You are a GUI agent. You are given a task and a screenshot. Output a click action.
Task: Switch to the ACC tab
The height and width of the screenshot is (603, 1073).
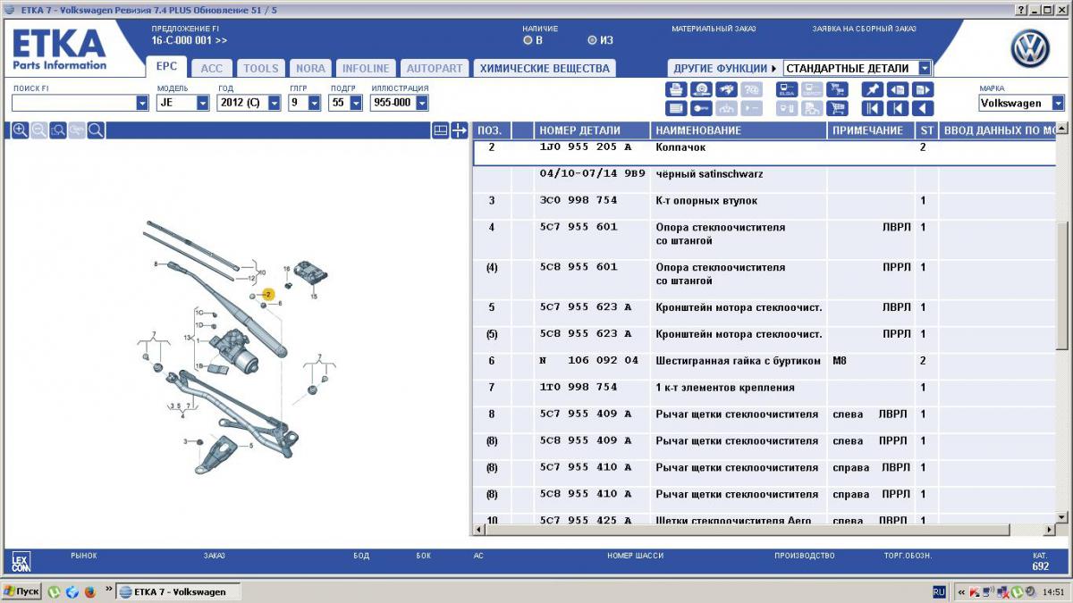(x=212, y=68)
